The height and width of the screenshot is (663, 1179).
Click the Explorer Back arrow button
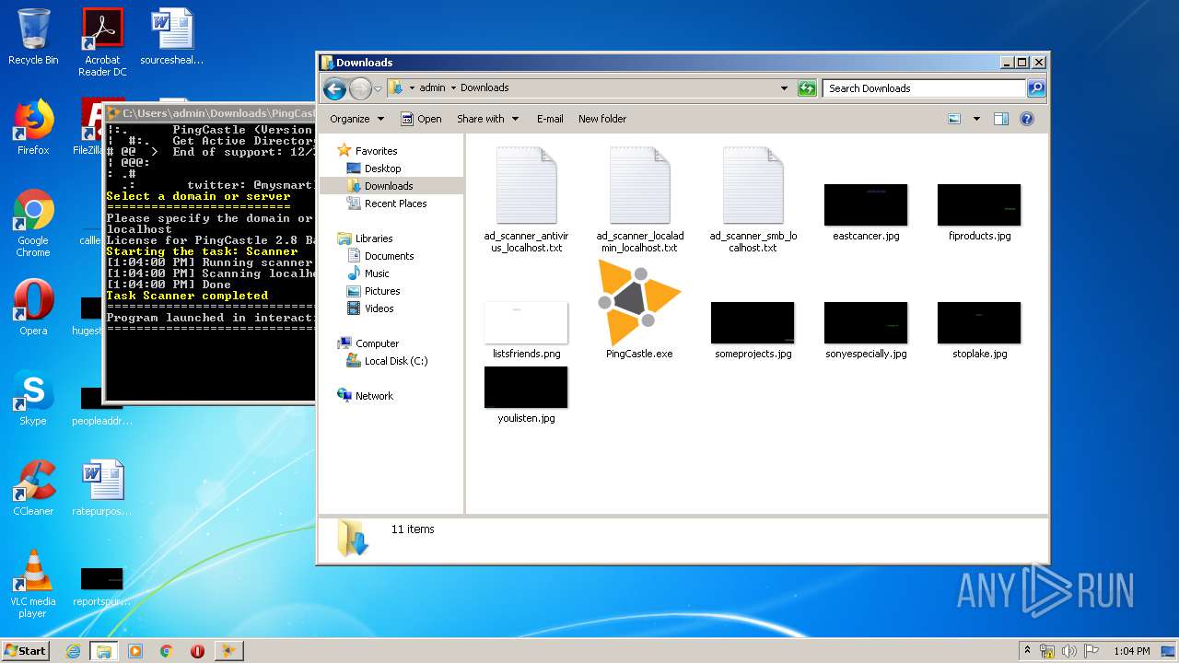[x=335, y=88]
